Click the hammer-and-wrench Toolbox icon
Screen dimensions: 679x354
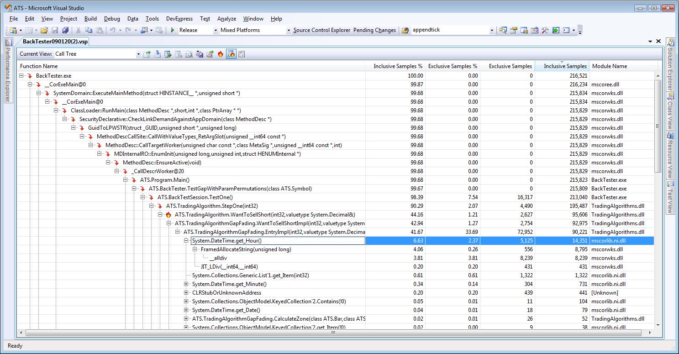click(x=545, y=30)
